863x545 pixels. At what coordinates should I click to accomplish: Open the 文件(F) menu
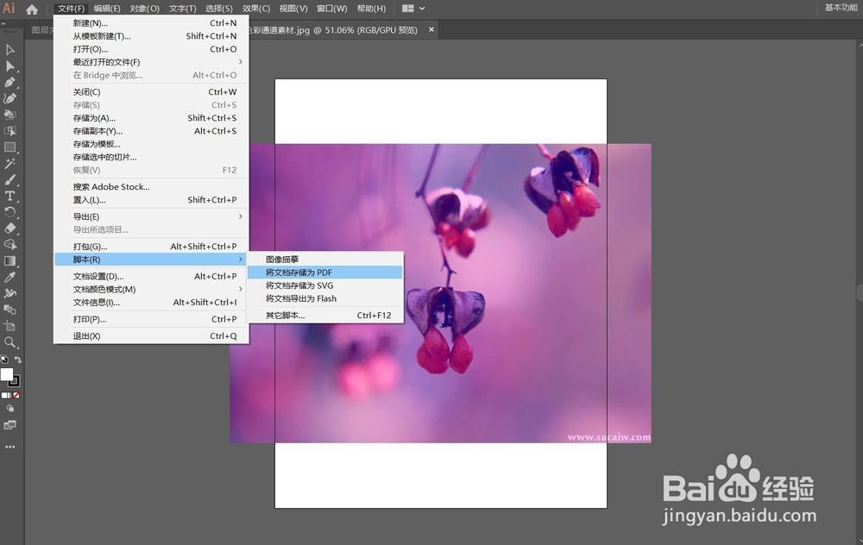pos(72,9)
